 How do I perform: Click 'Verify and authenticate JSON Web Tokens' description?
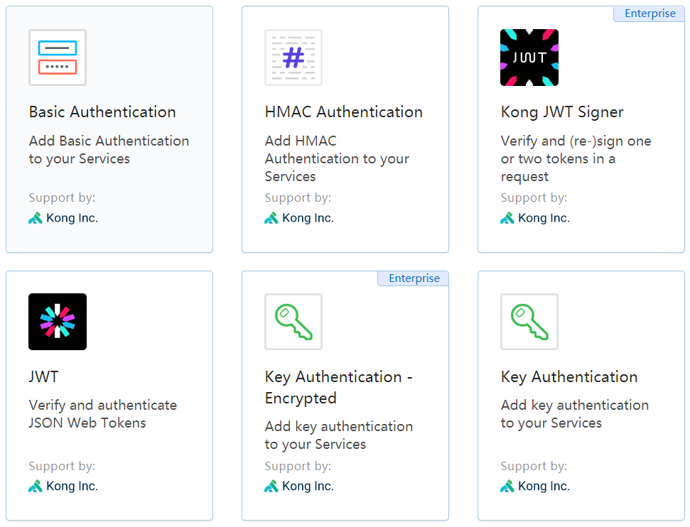102,414
